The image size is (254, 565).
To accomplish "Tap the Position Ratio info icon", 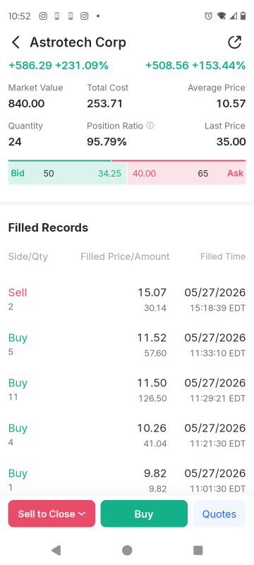I will pos(150,126).
